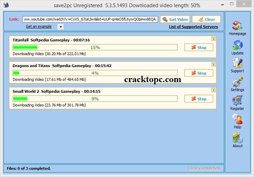This screenshot has height=177, width=254.
Task: Click the Help label in sidebar
Action: 237,127
